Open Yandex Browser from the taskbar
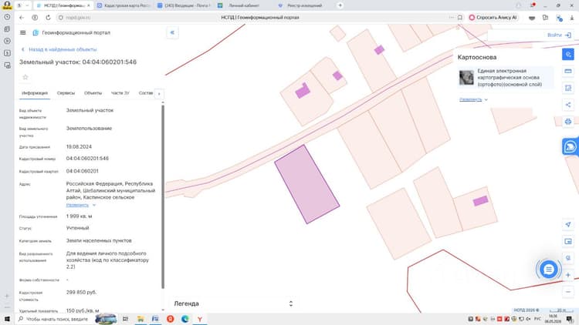 point(200,319)
